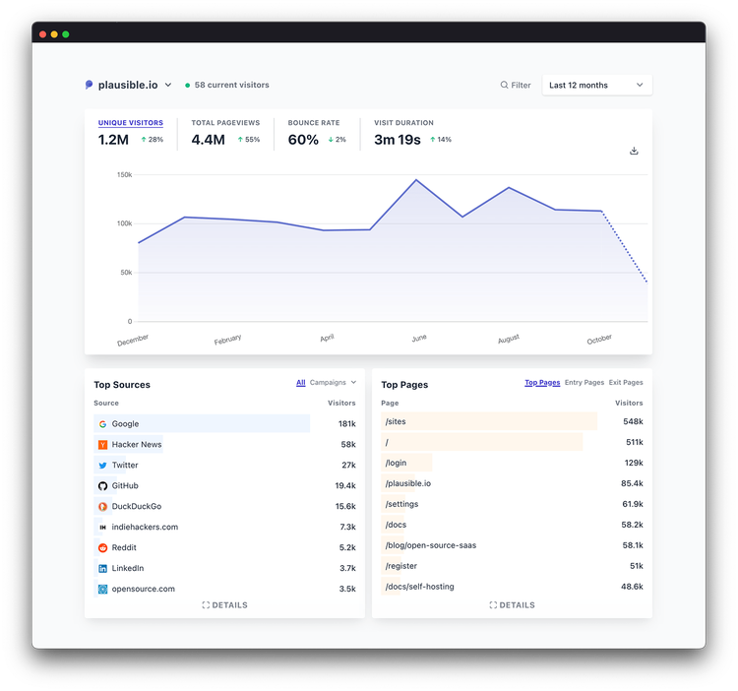Filter by /sites page
Image resolution: width=738 pixels, height=691 pixels.
point(396,421)
